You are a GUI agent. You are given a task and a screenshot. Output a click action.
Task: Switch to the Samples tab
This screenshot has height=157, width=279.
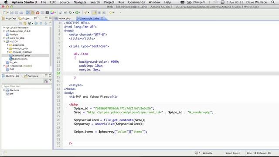pyautogui.click(x=31, y=76)
